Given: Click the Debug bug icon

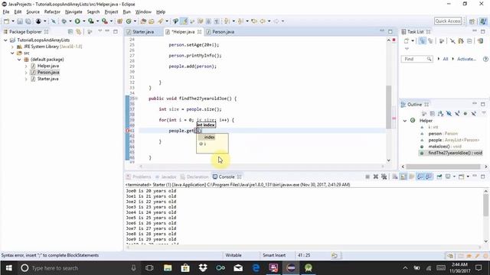Looking at the screenshot, I should (64, 21).
